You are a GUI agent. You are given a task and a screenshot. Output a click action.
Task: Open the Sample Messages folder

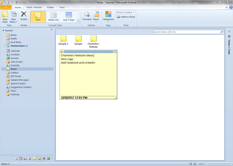point(20,80)
